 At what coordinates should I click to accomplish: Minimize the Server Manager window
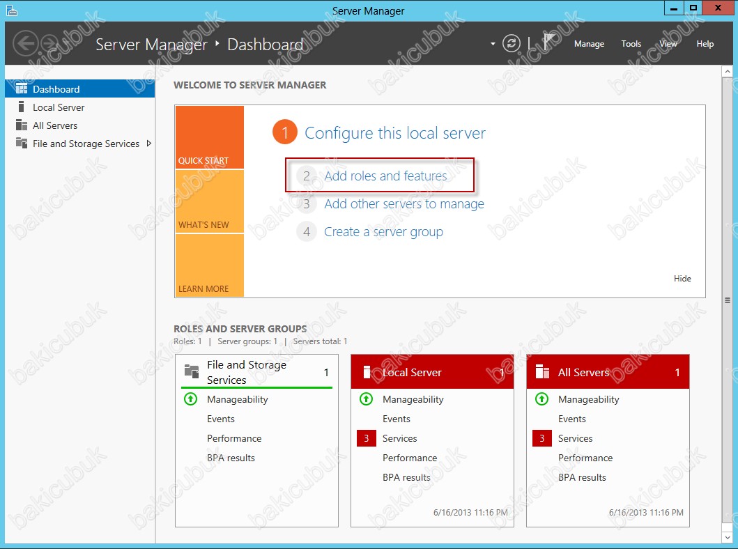[x=673, y=8]
